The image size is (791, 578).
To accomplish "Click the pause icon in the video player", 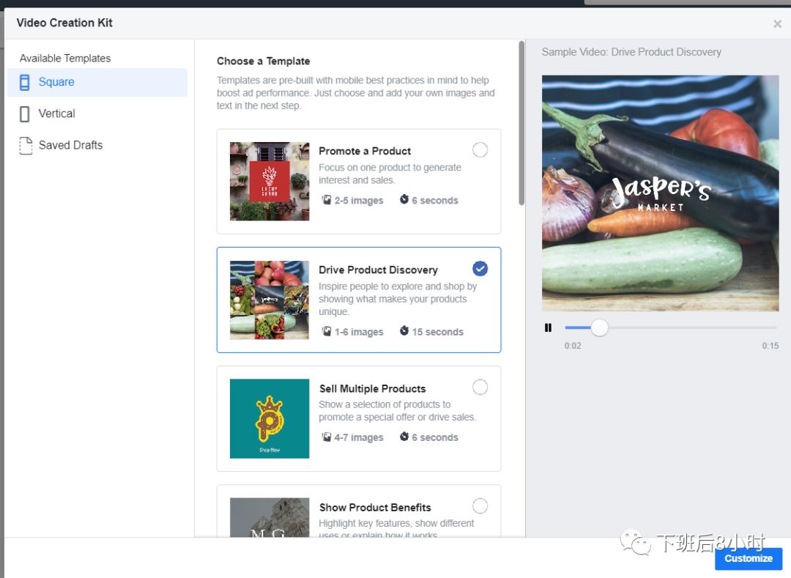I will pyautogui.click(x=548, y=327).
